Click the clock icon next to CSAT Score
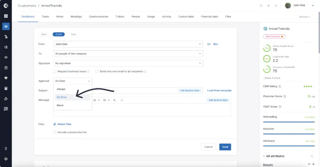320x167 pixels. [280, 107]
